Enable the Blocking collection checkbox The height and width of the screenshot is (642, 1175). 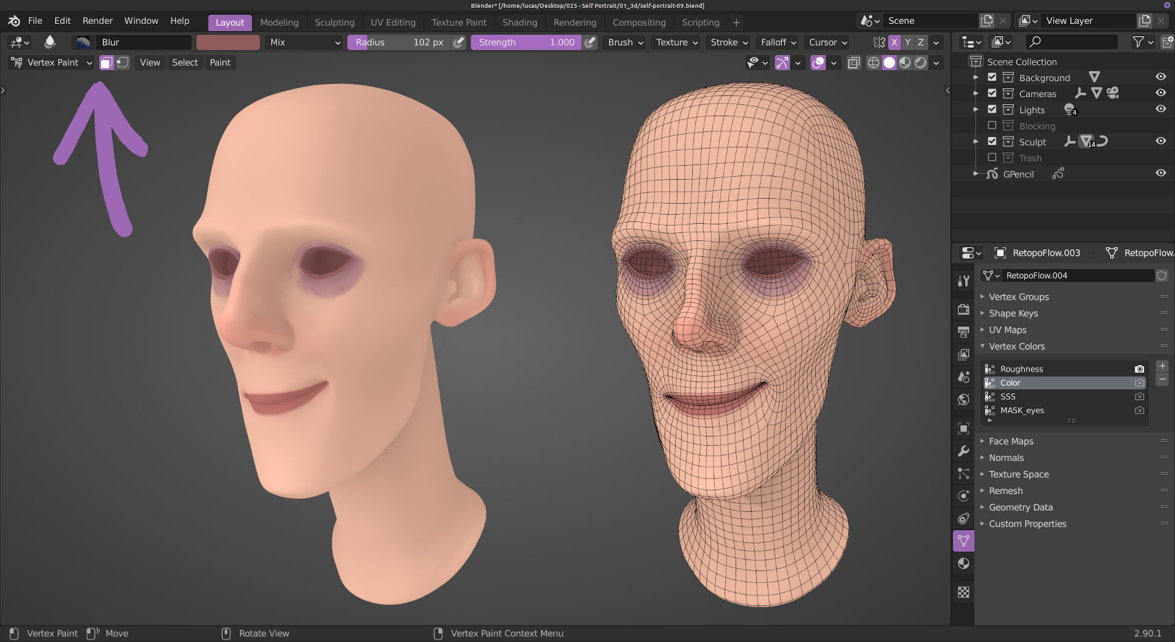coord(992,125)
